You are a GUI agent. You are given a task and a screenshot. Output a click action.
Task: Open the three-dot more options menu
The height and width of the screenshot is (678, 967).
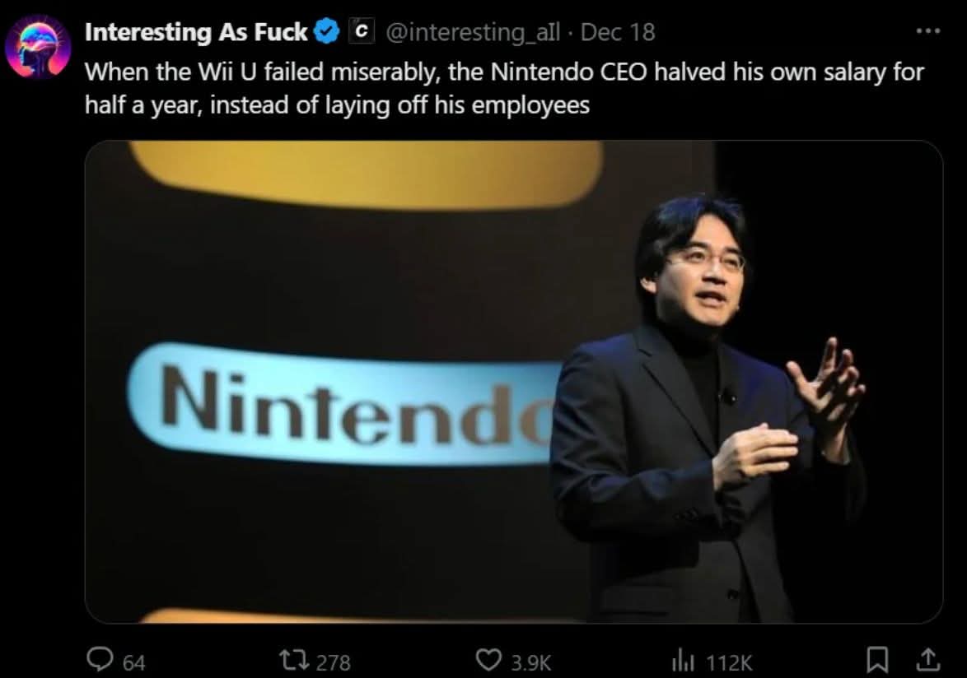click(927, 32)
